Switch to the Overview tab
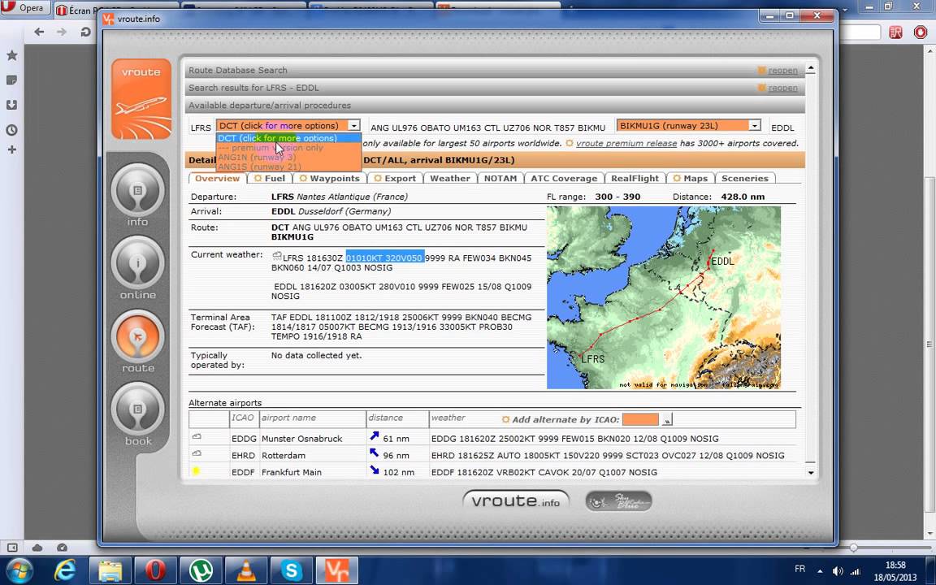936x585 pixels. point(217,178)
